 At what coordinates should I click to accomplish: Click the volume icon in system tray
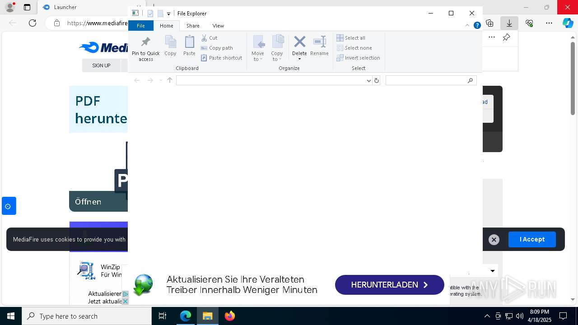(519, 316)
